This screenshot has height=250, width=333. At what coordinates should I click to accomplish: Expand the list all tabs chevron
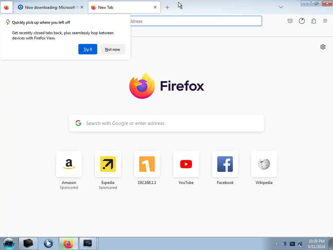coord(281,7)
